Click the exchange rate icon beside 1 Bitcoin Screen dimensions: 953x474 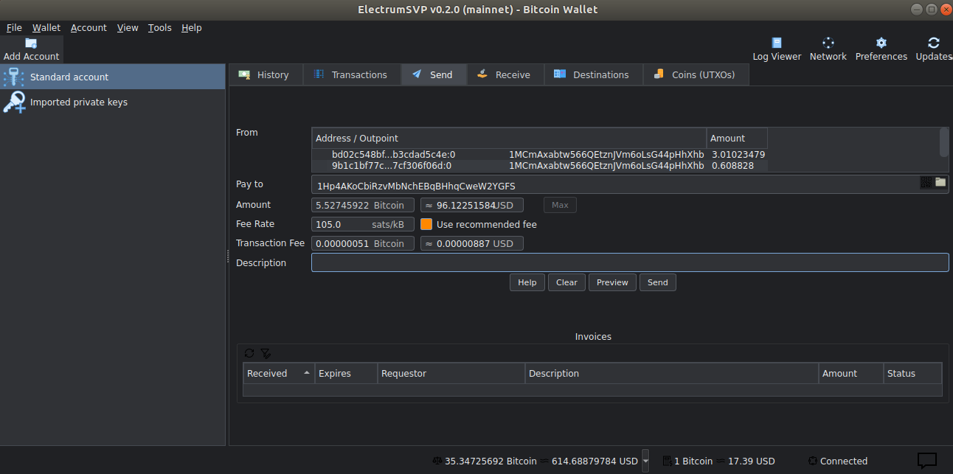point(667,461)
